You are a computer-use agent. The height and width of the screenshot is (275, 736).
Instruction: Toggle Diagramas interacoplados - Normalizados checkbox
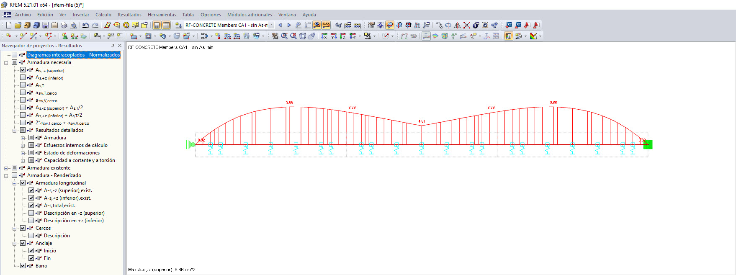tap(15, 55)
